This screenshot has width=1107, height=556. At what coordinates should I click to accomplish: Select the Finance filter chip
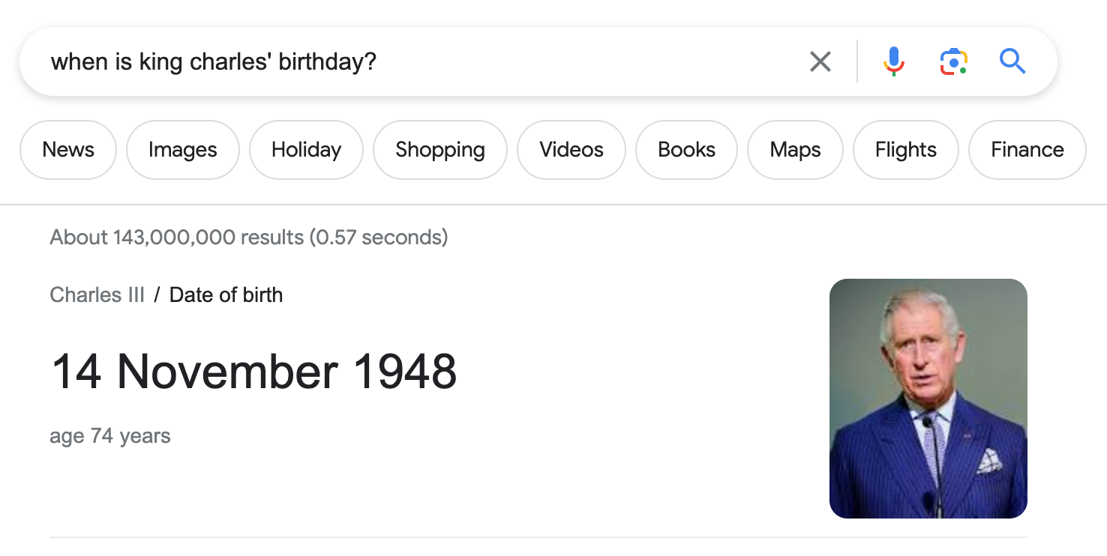coord(1027,150)
